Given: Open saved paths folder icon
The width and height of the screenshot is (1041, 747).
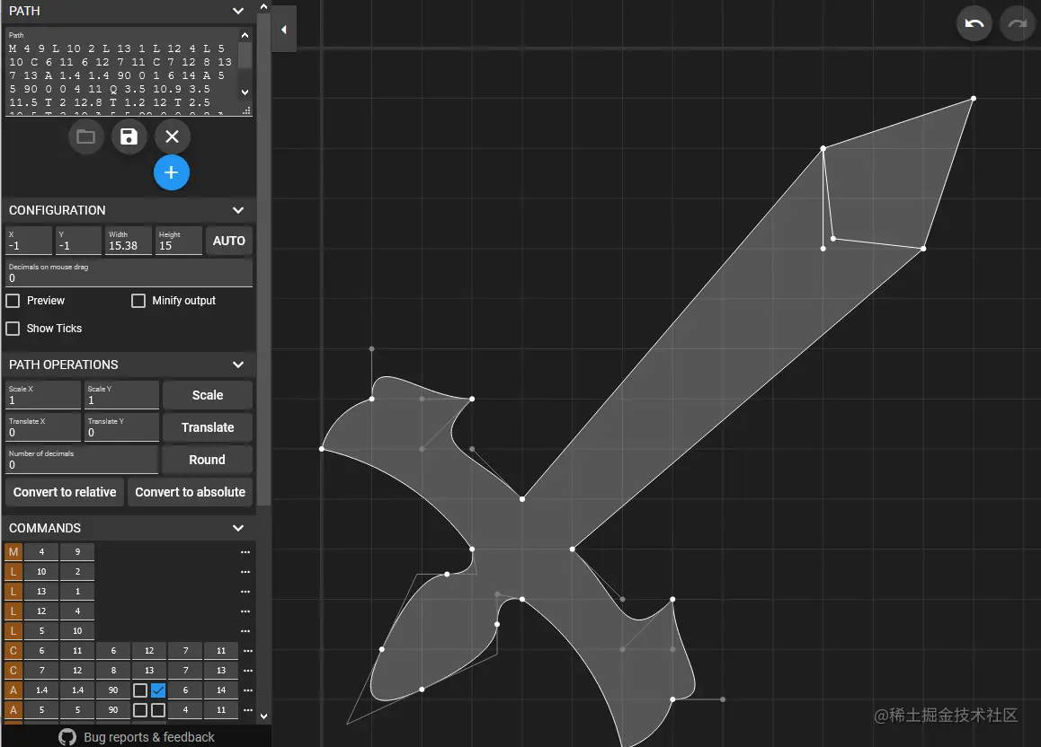Looking at the screenshot, I should point(85,137).
